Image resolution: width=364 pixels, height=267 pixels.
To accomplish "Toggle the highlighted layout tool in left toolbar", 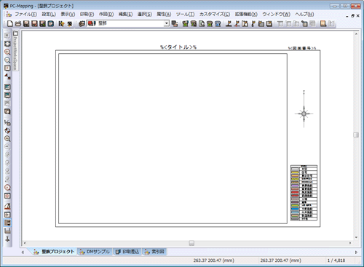I will tap(7, 223).
